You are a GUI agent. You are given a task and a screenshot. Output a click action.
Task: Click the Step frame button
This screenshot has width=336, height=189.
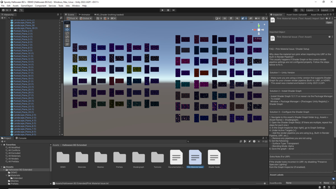pos(174,10)
